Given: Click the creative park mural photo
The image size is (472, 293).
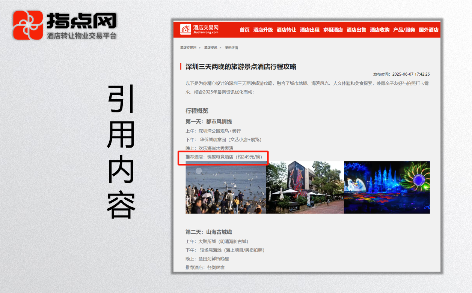Looking at the screenshot, I should (305, 187).
